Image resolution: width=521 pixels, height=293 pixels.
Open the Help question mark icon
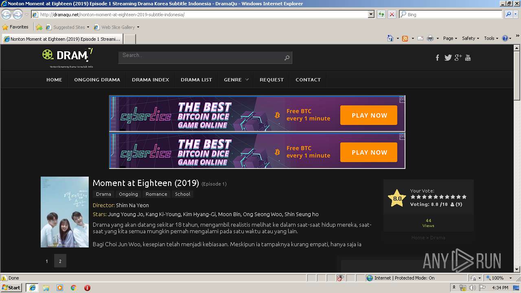point(505,38)
